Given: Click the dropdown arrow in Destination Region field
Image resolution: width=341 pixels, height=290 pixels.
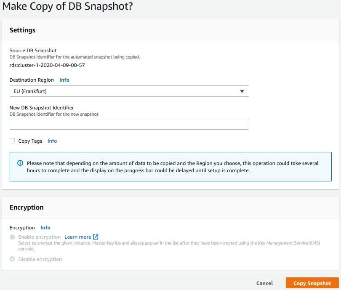Looking at the screenshot, I should coord(242,91).
